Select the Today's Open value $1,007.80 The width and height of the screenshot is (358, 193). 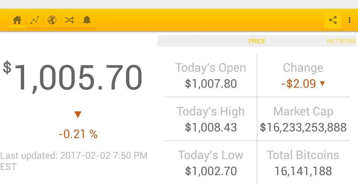[x=211, y=84]
